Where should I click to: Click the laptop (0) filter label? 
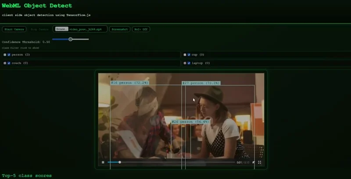[201, 63]
